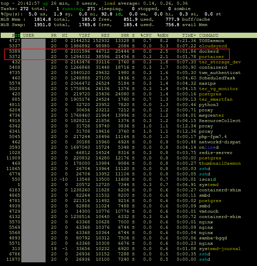Click the dockerd process name
The width and height of the screenshot is (257, 266).
[208, 51]
